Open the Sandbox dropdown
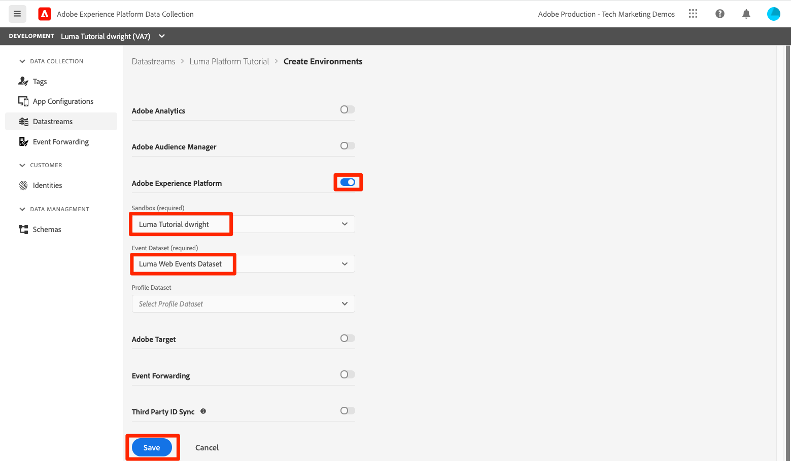Viewport: 791px width, 461px height. coord(244,224)
